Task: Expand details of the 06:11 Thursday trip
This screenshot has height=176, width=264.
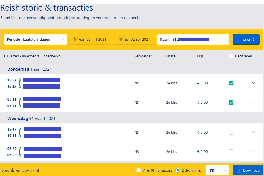Action: (254, 103)
